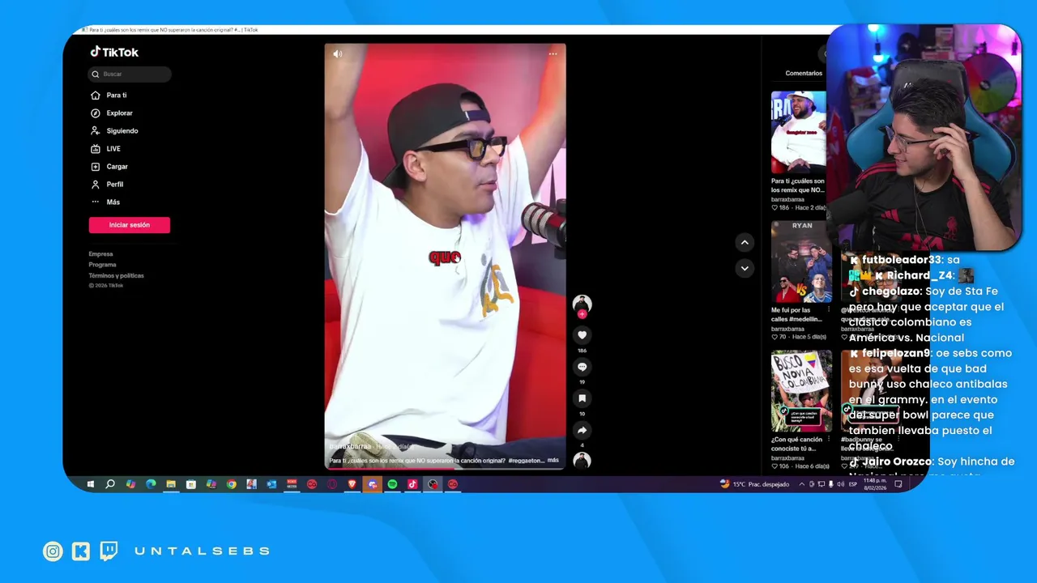Open Spotify from the taskbar

[x=392, y=484]
